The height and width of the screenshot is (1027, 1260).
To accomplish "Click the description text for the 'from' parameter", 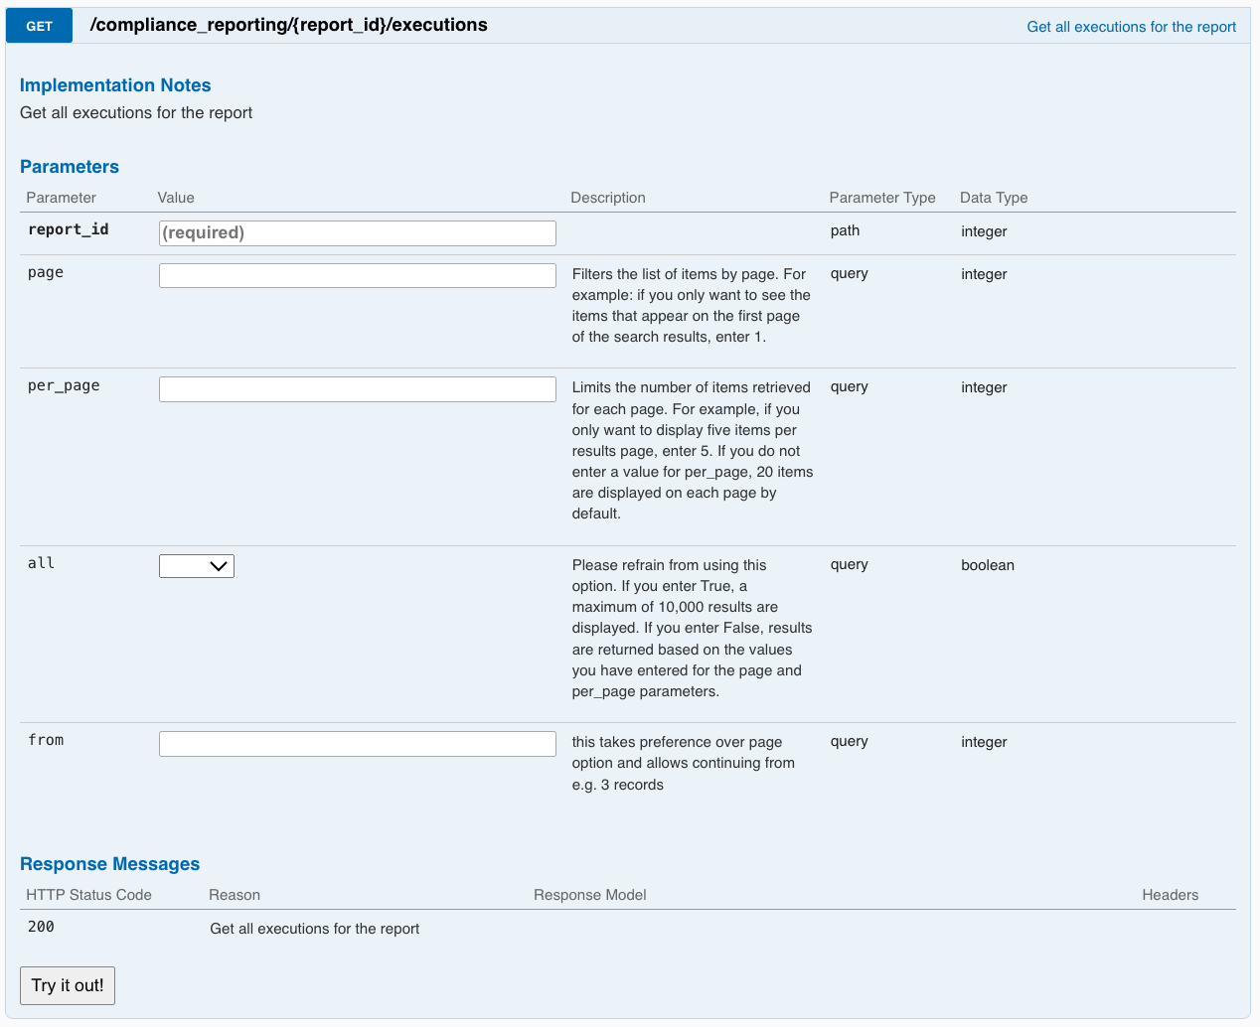I will tap(683, 763).
